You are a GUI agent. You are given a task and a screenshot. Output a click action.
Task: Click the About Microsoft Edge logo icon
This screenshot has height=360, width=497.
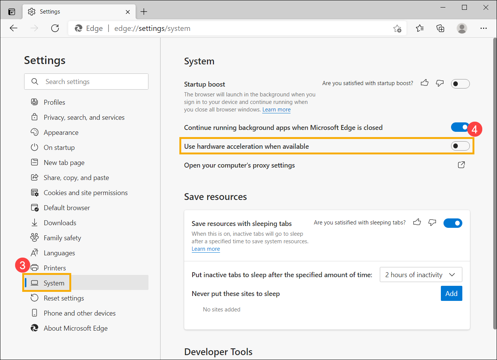tap(34, 328)
